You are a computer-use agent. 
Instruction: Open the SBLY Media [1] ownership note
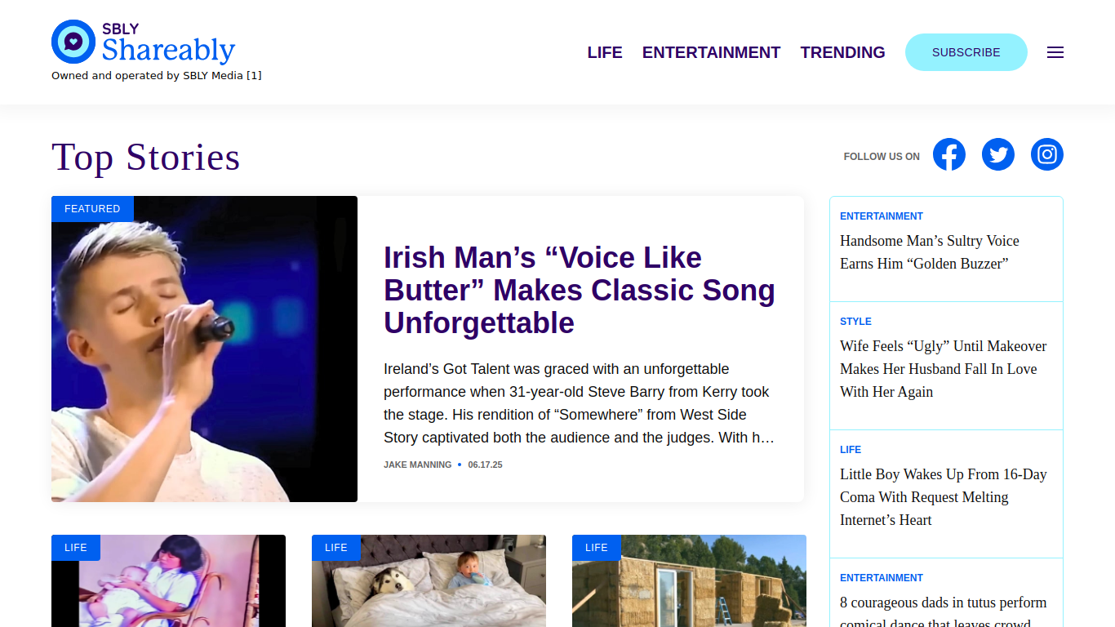click(157, 75)
